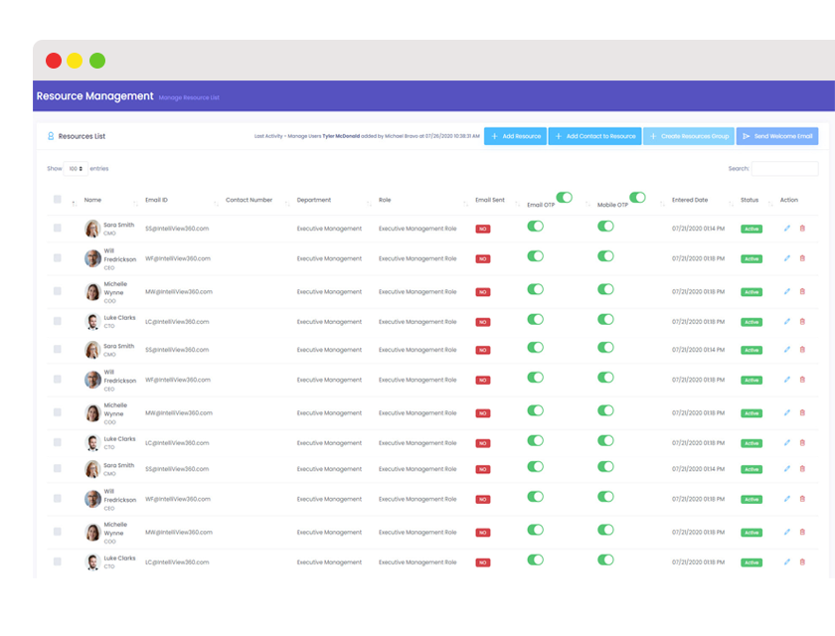Image resolution: width=835 pixels, height=636 pixels.
Task: Open the Show entries dropdown
Action: pyautogui.click(x=76, y=169)
